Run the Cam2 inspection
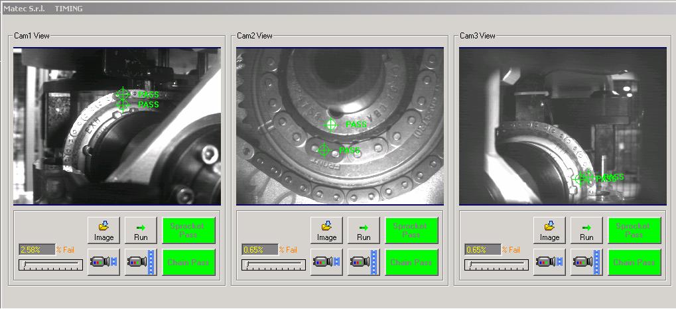 click(x=364, y=230)
